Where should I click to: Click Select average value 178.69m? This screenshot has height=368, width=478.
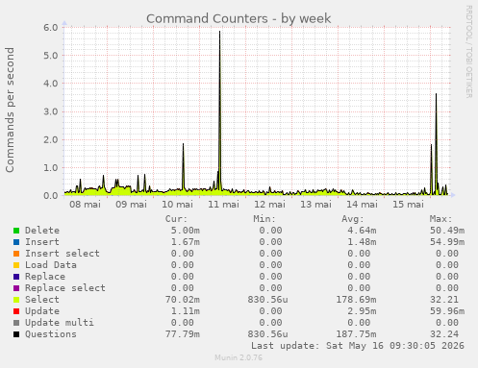356,300
